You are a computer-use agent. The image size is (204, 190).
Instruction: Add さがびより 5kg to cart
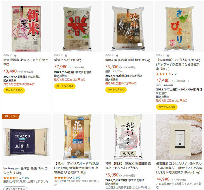167,107
